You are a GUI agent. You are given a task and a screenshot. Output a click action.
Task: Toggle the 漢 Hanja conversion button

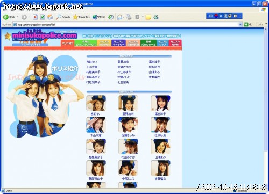click(x=225, y=16)
